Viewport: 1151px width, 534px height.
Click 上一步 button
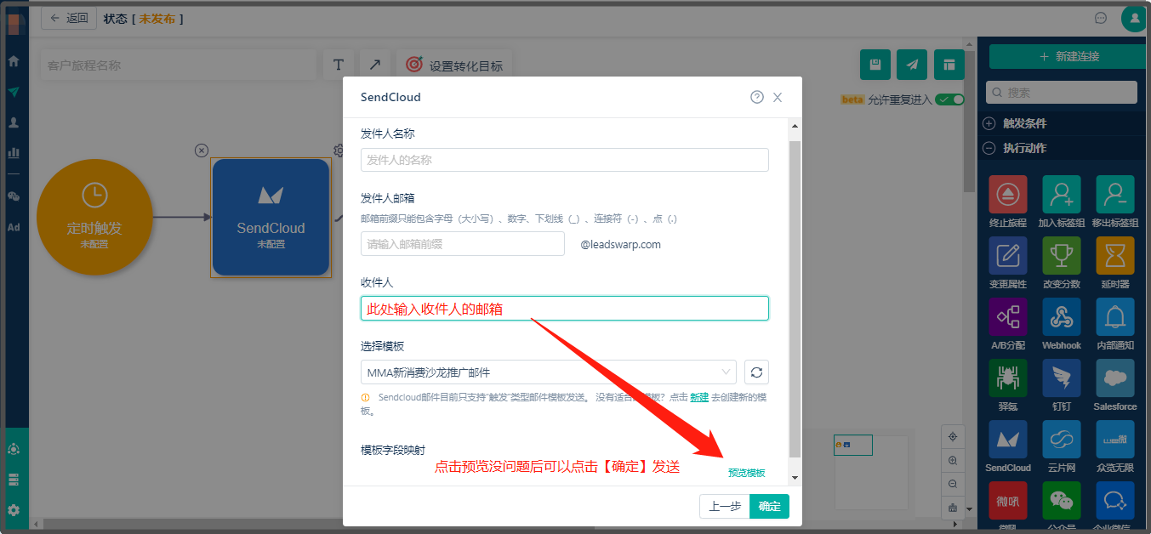coord(725,506)
